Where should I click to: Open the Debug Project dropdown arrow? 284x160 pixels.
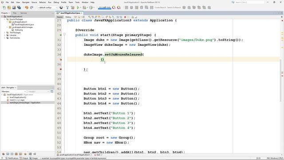87,8
